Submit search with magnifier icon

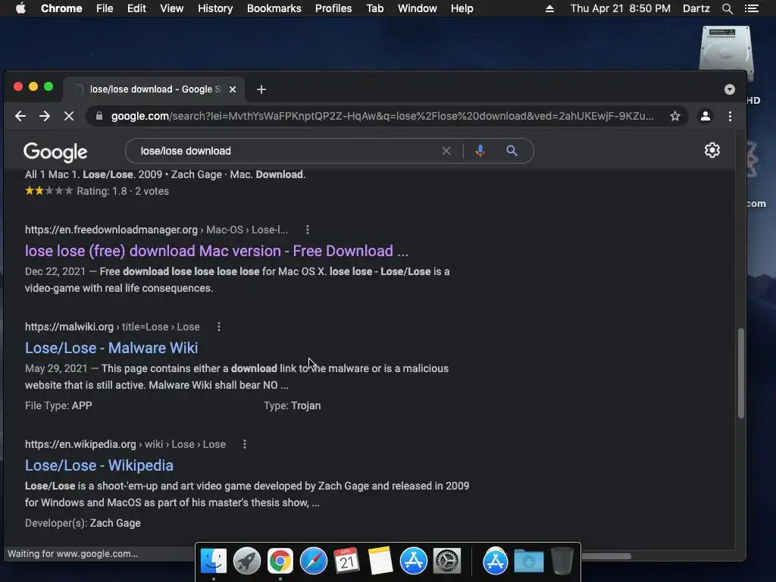pos(512,151)
